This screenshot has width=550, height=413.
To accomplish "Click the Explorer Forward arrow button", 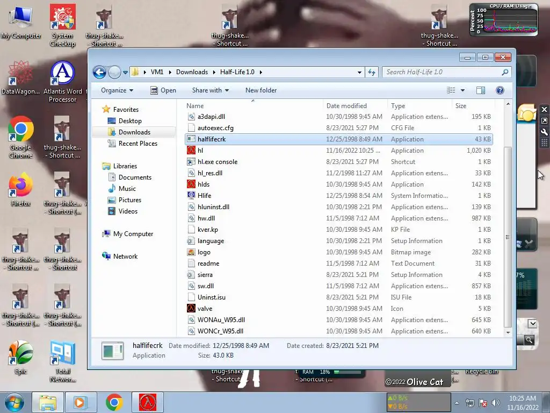I will tap(114, 73).
